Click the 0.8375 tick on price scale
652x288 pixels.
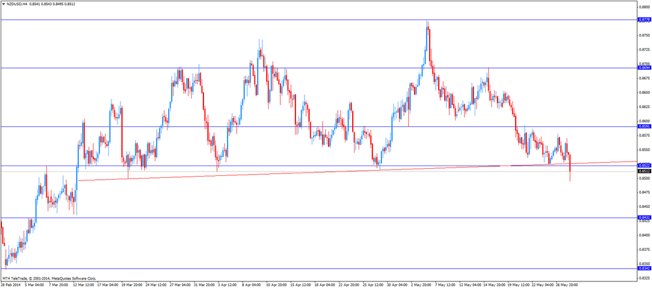click(x=645, y=250)
